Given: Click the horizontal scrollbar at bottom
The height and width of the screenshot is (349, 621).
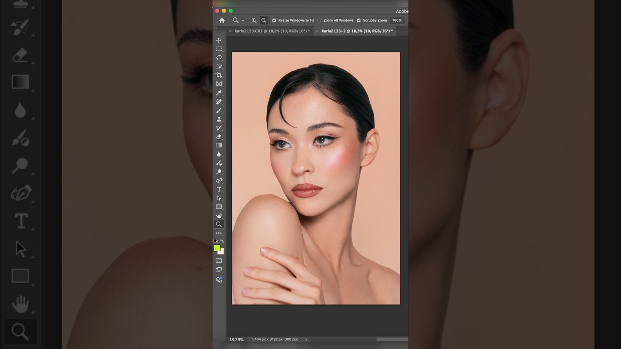Looking at the screenshot, I should [x=392, y=339].
